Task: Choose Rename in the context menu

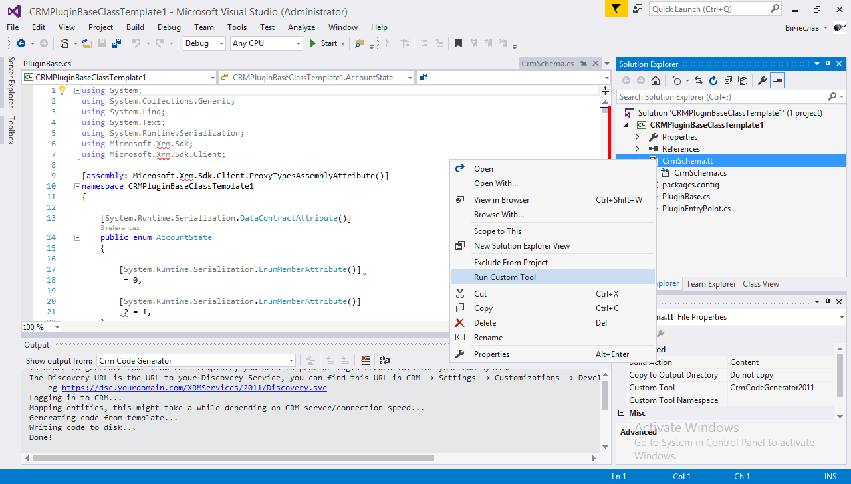Action: (552, 338)
